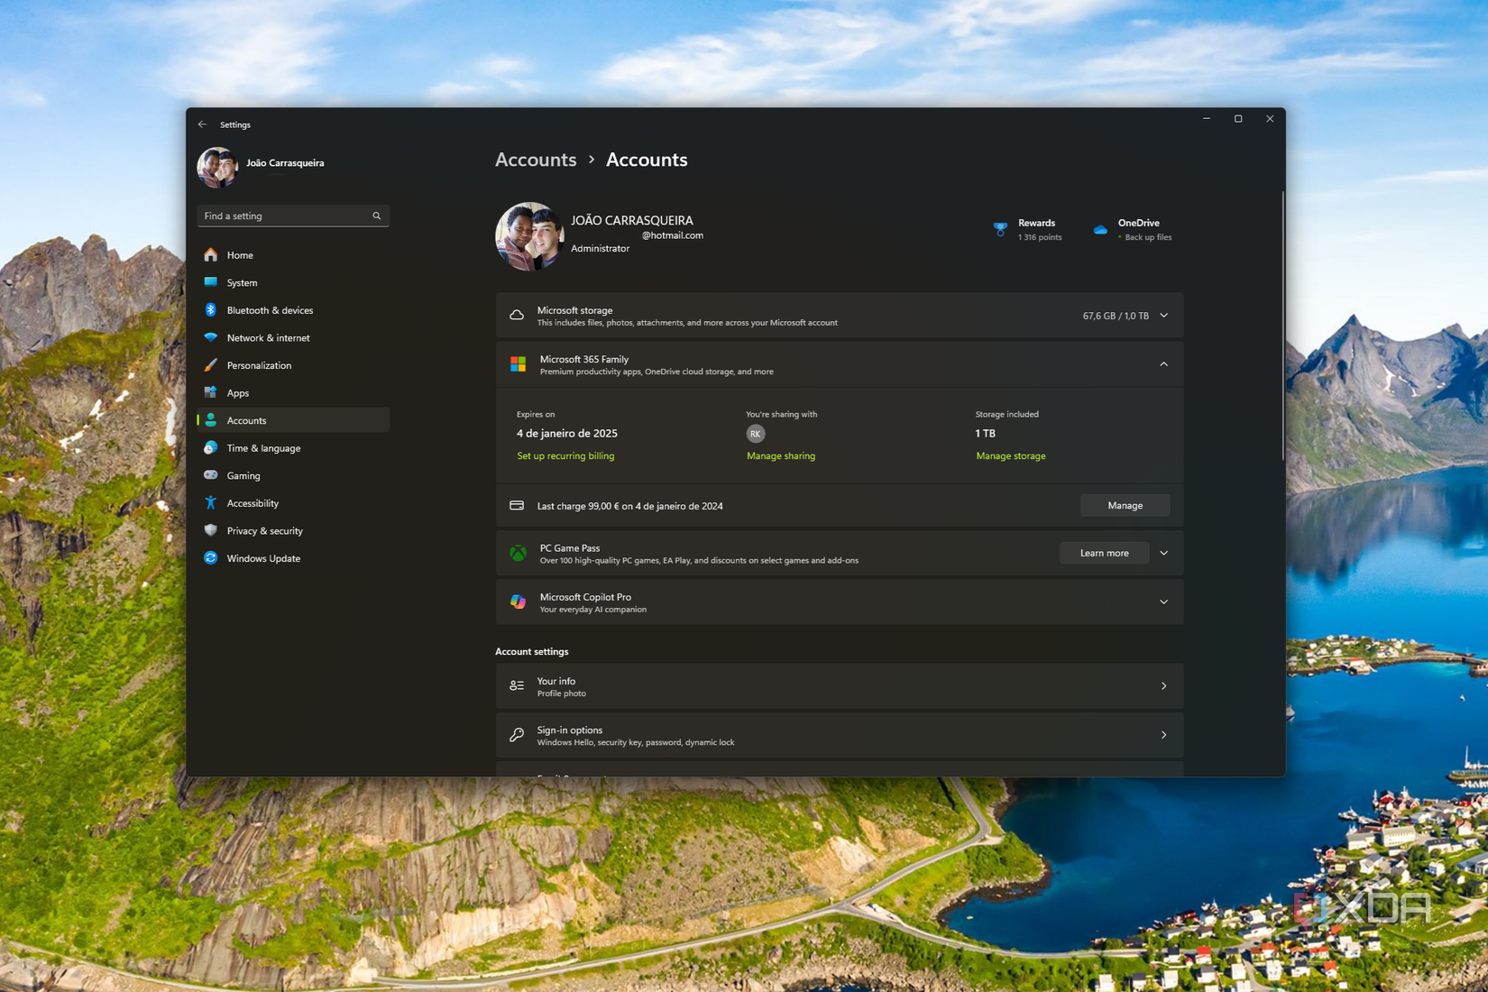Screen dimensions: 1488x992
Task: Open Personalization settings
Action: point(211,365)
